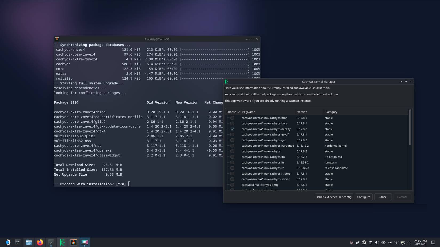
Task: Open the Steam tray icon
Action: [364, 242]
